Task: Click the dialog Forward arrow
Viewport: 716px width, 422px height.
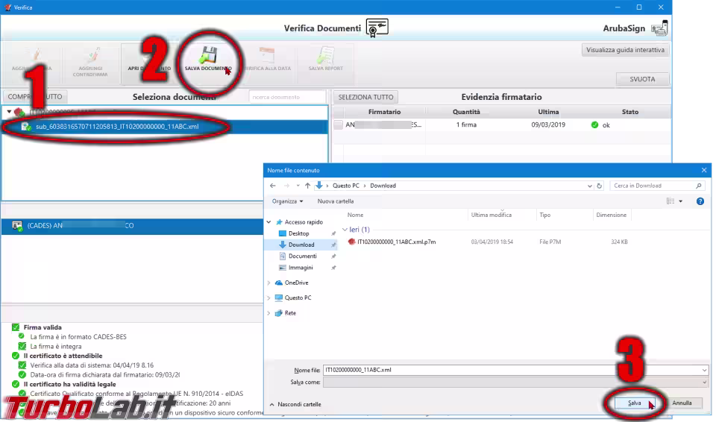Action: [286, 186]
